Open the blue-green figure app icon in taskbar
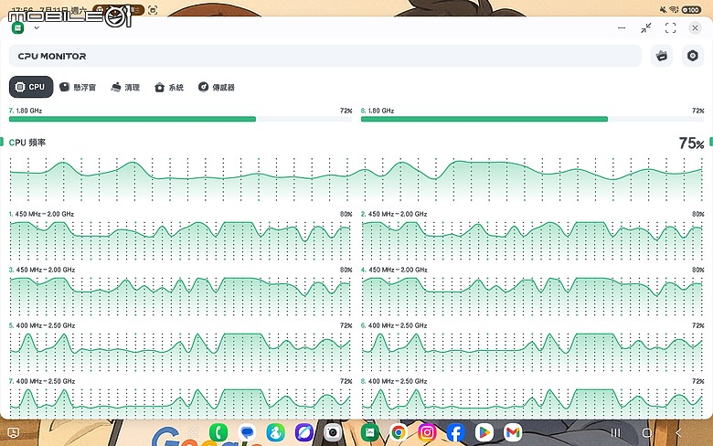Viewport: 713px width, 446px height. point(275,432)
